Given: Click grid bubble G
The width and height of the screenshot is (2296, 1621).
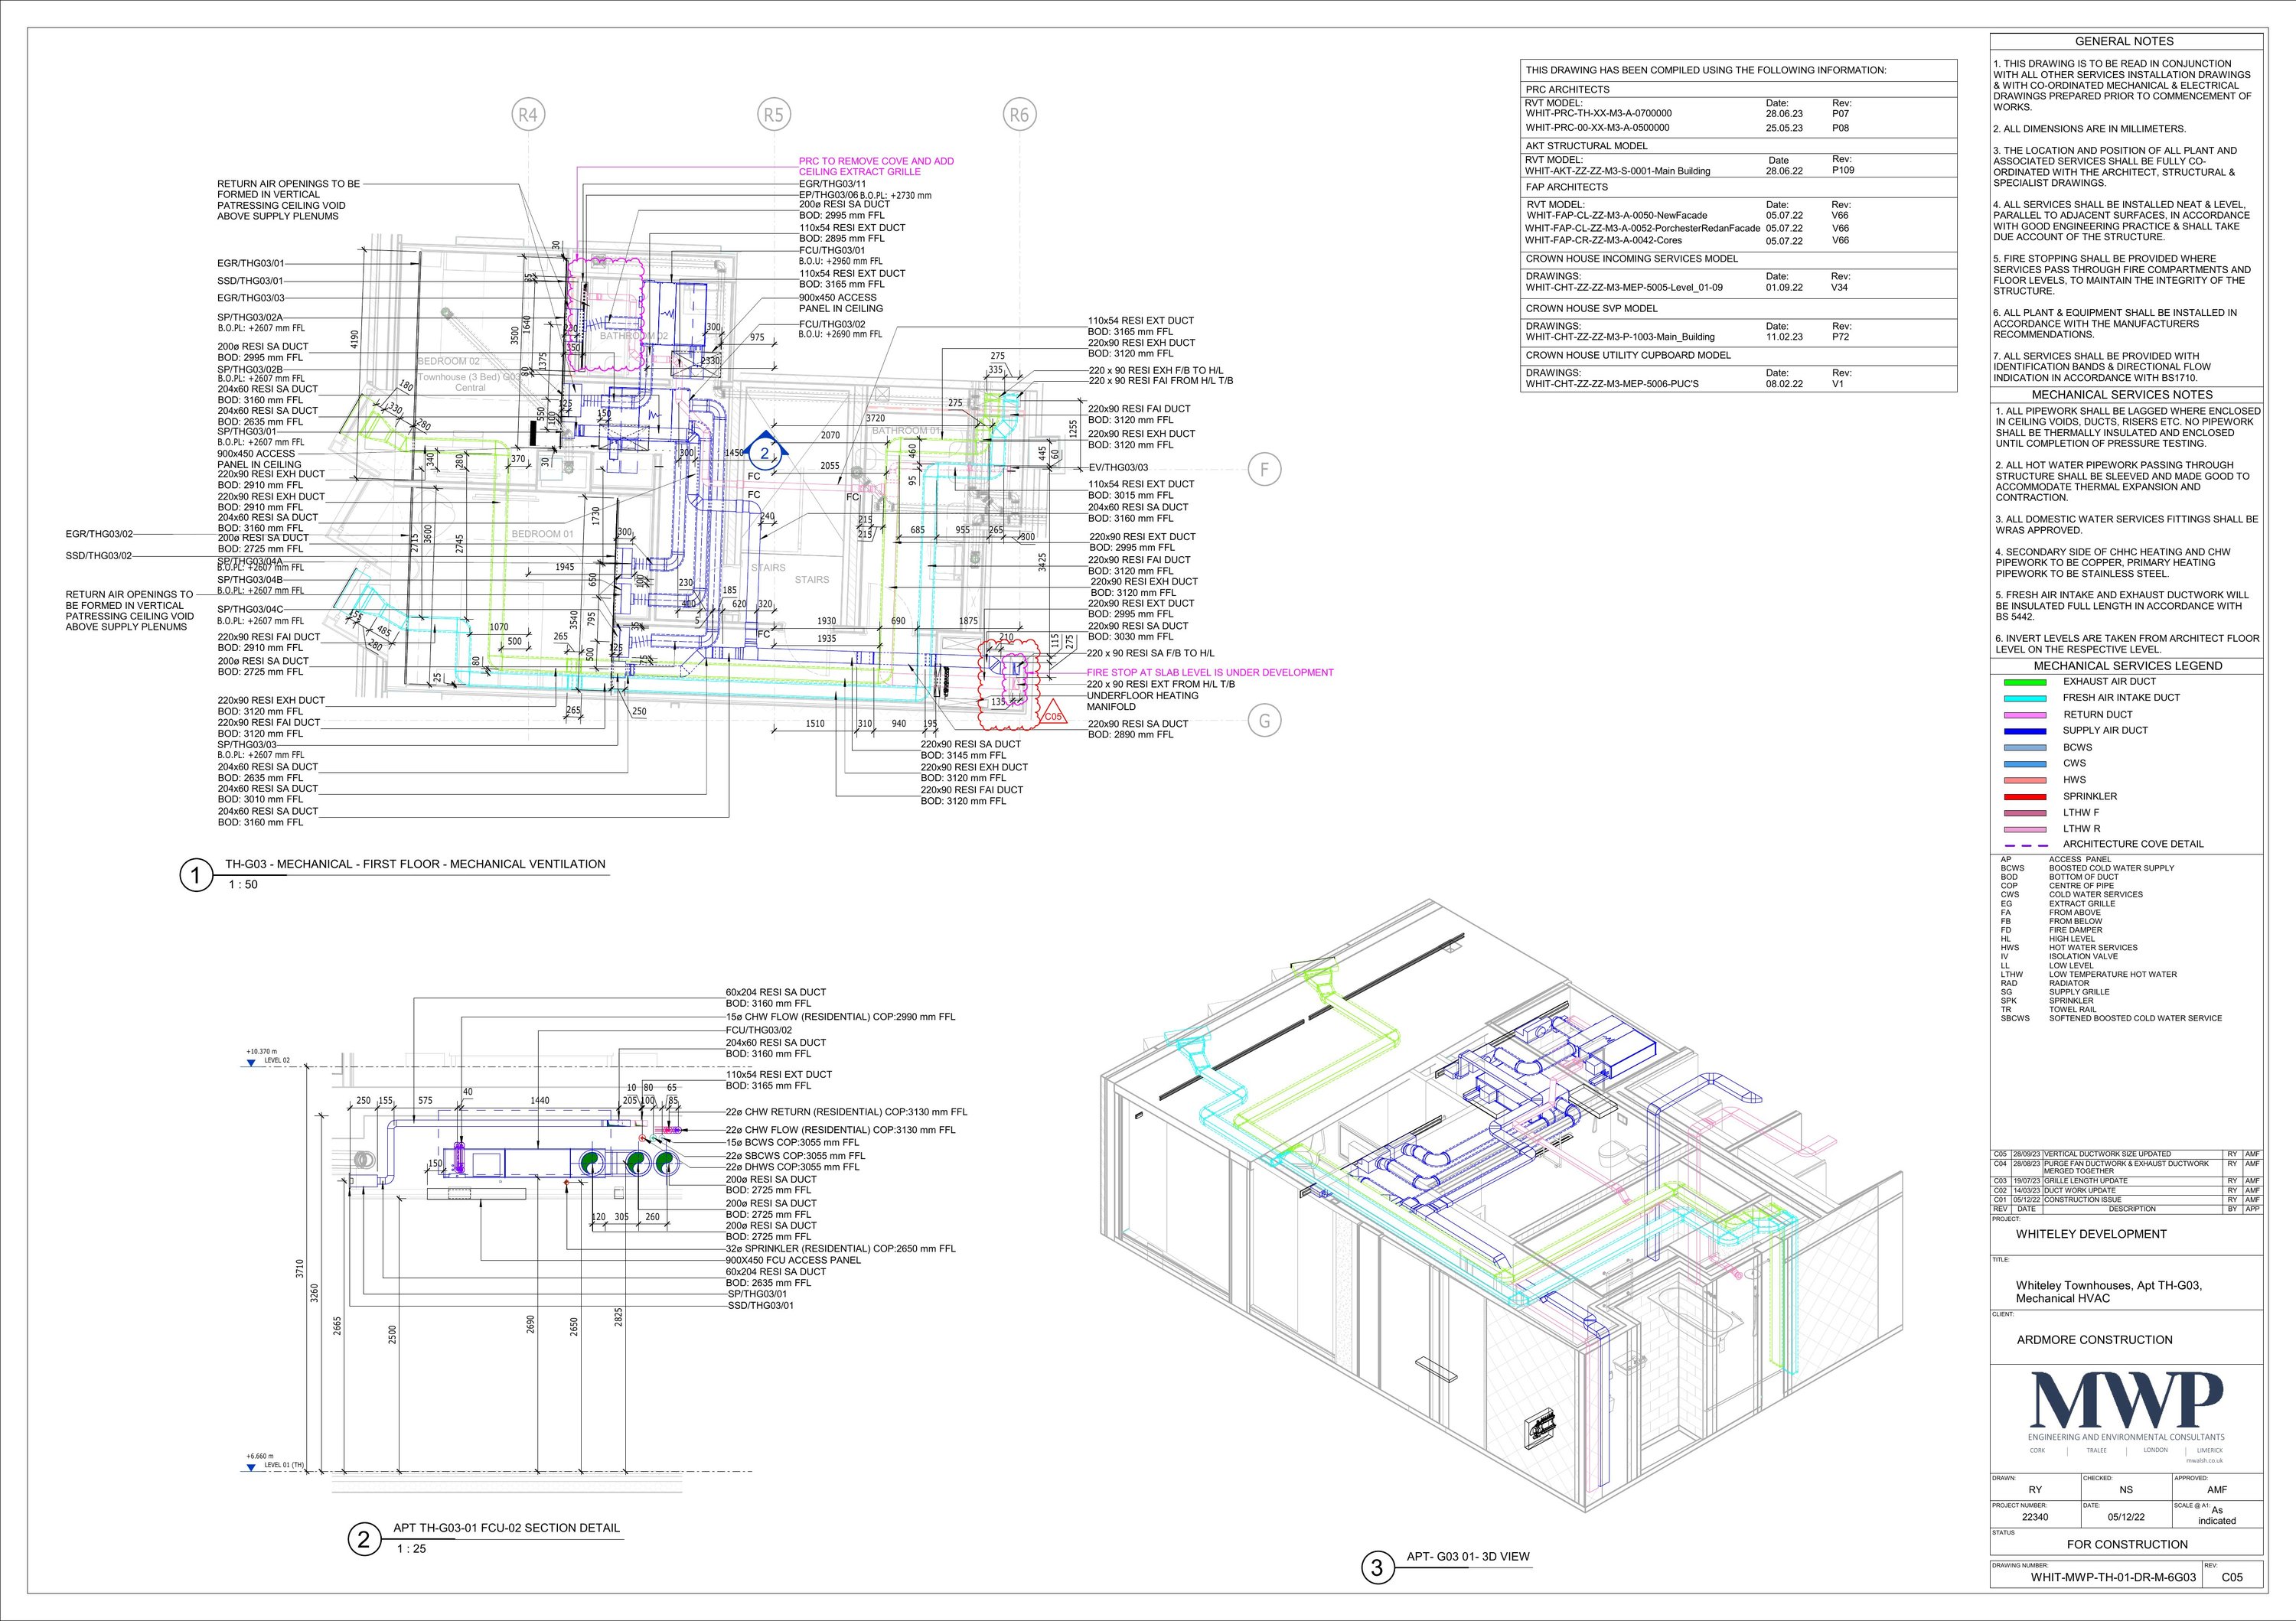Looking at the screenshot, I should pos(1265,721).
